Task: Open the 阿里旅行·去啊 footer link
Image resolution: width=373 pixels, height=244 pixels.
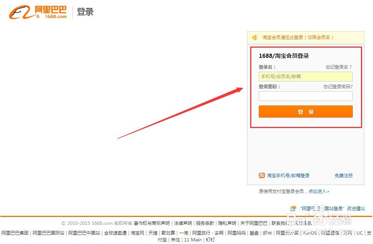Action: click(208, 233)
